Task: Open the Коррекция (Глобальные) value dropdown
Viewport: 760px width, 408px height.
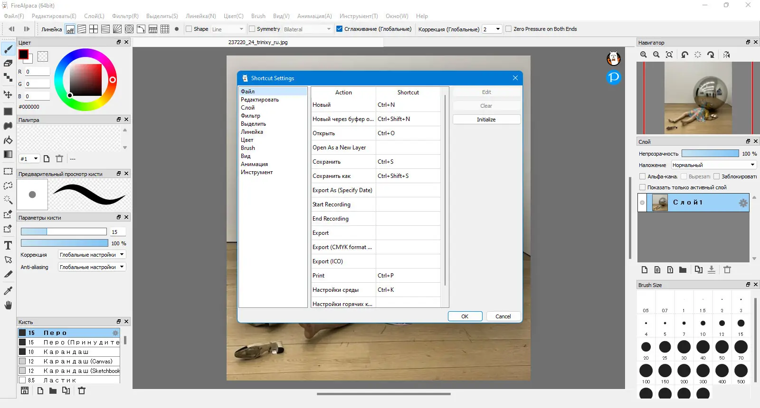Action: tap(492, 29)
